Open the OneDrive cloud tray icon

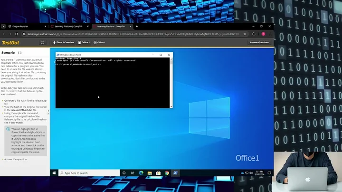pos(242,173)
